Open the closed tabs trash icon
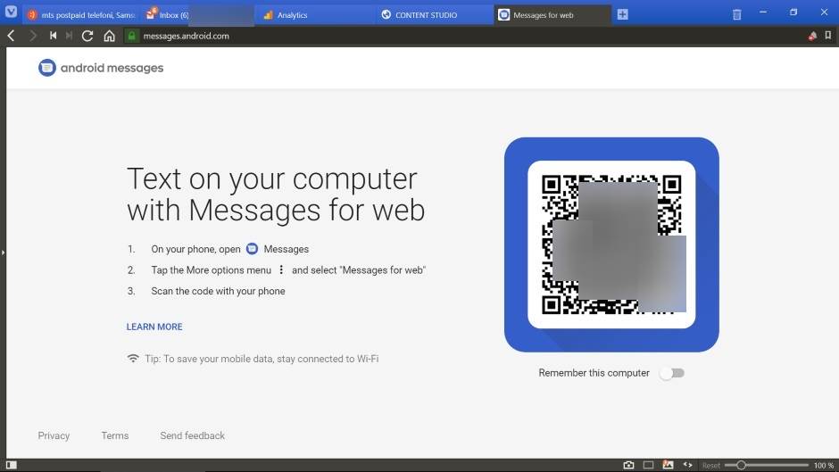The height and width of the screenshot is (472, 839). pos(736,14)
